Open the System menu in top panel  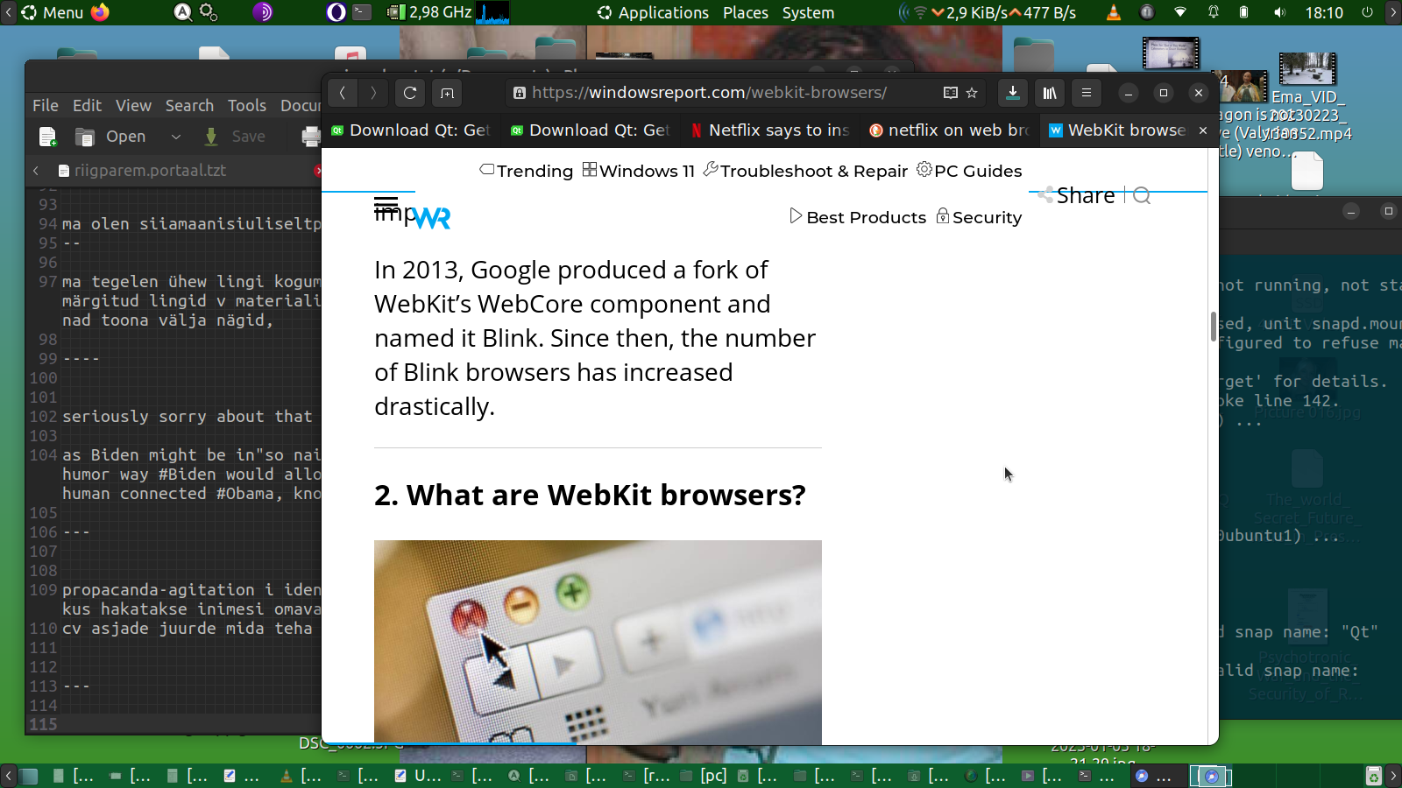click(808, 13)
